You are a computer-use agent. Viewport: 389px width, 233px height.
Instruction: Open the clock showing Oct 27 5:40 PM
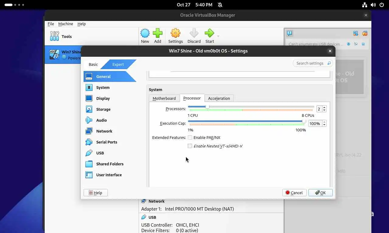[x=194, y=5]
